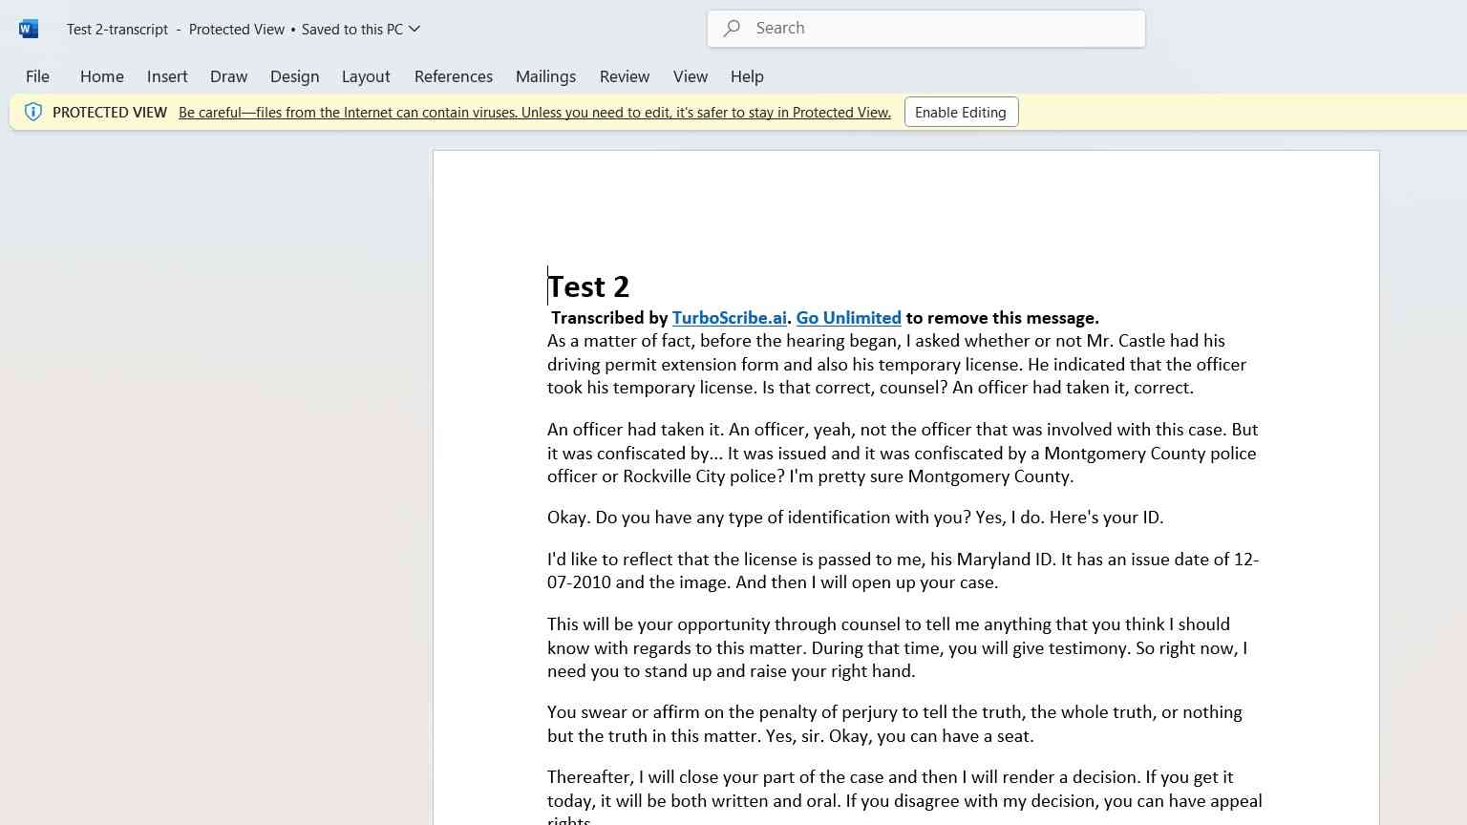
Task: Select the Draw tab
Action: click(228, 76)
